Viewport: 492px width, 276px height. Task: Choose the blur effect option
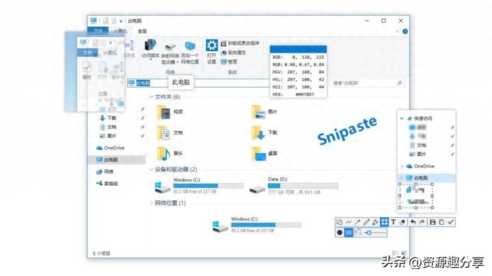point(358,233)
